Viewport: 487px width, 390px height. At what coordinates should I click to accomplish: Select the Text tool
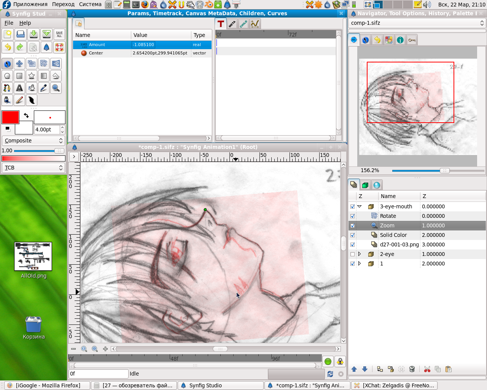tap(19, 88)
